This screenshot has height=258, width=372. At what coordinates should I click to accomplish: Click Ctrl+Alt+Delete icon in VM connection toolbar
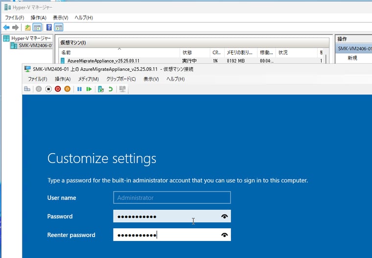coord(27,89)
